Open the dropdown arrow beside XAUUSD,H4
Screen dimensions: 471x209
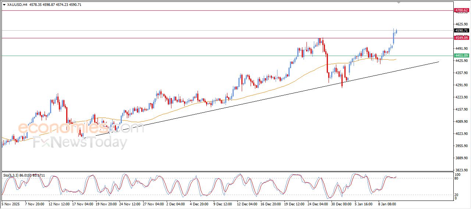(4, 5)
